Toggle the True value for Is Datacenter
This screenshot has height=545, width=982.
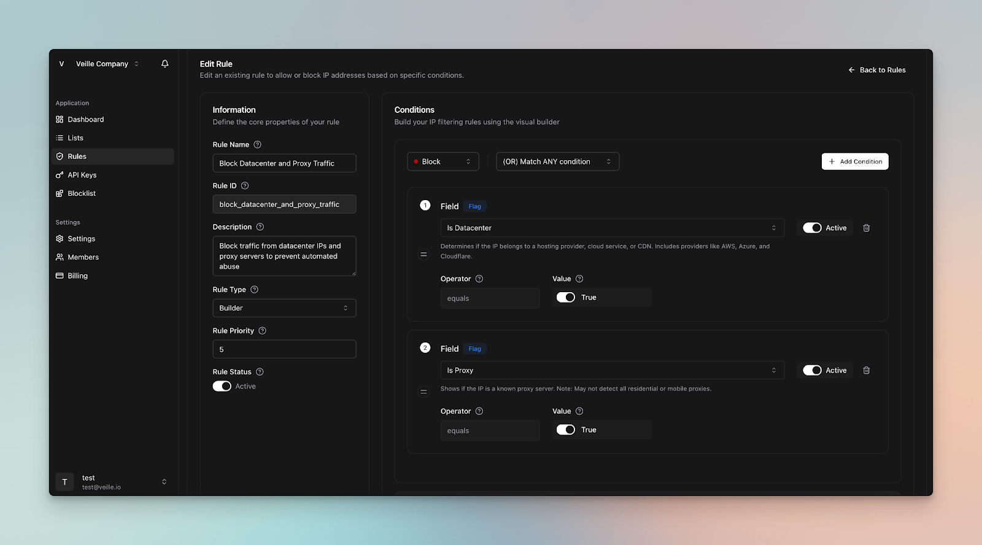[566, 298]
